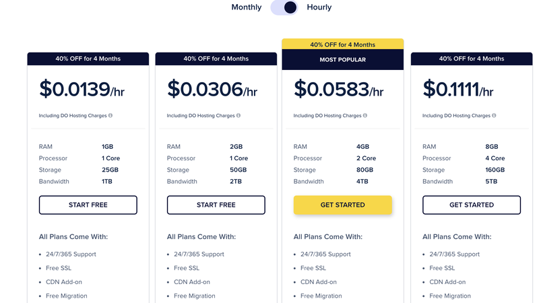Toggle the Monthly/Hourly billing switch
Image resolution: width=539 pixels, height=303 pixels.
tap(284, 7)
